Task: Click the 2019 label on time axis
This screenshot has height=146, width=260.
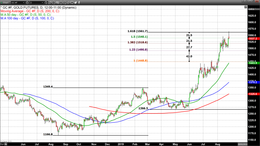Action: click(x=121, y=144)
